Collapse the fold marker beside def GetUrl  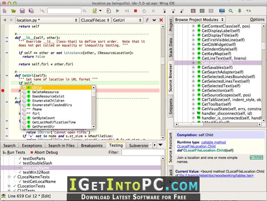pos(7,75)
